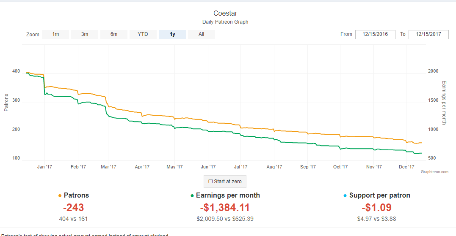Click the $2,009.50 vs $625.39 text

[x=225, y=219]
